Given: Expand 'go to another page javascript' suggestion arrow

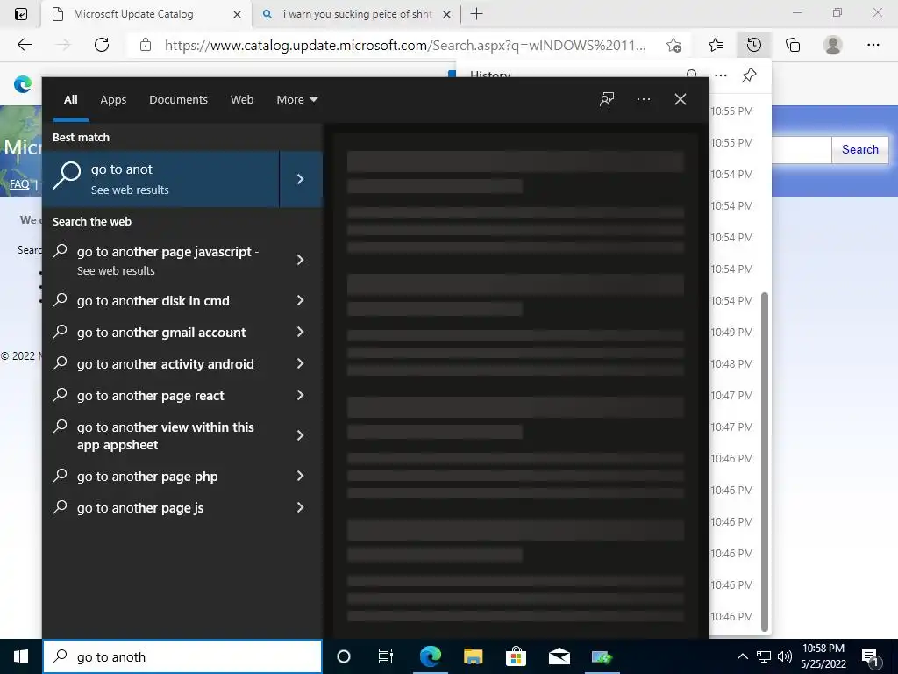Looking at the screenshot, I should click(301, 260).
